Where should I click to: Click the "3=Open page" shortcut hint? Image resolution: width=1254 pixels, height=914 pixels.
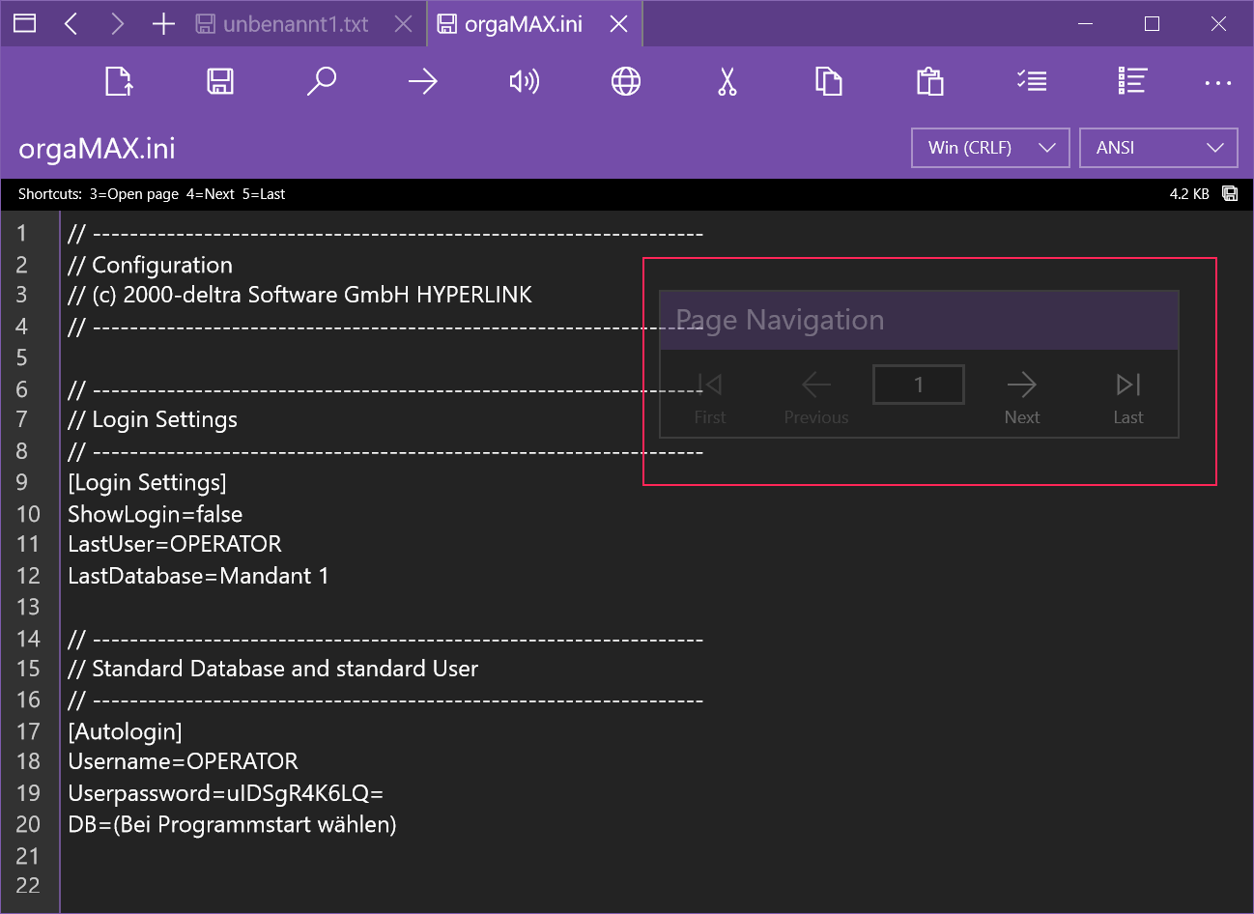click(134, 194)
